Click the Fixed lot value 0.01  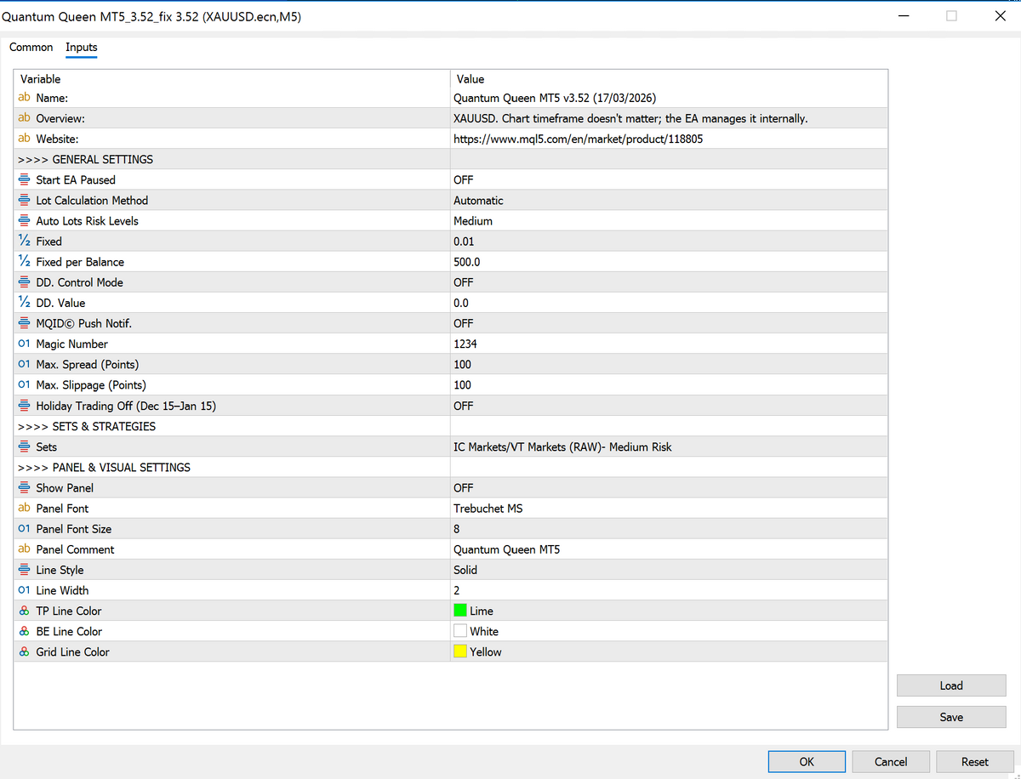tap(464, 242)
